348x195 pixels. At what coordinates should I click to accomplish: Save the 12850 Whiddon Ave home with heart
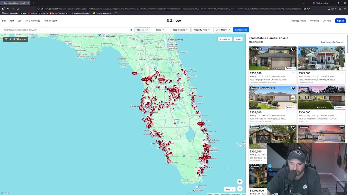342,50
